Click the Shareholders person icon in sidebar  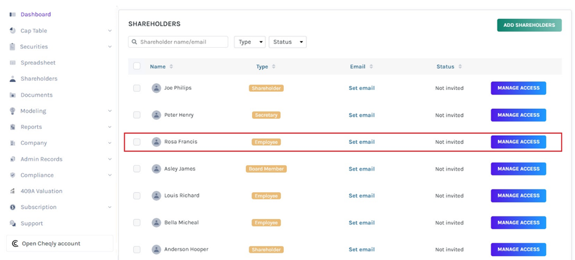point(13,79)
